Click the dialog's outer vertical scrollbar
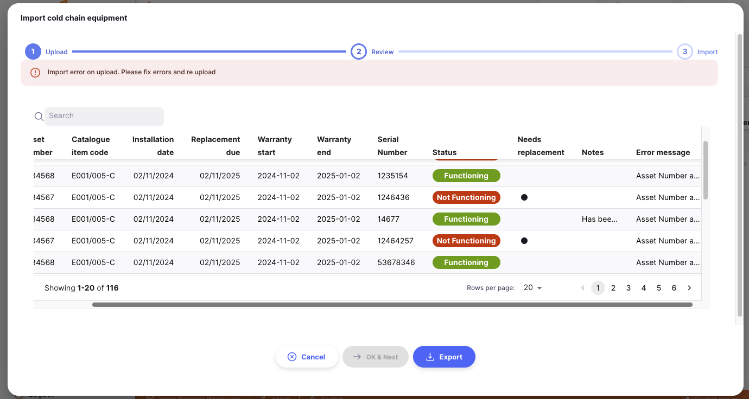The height and width of the screenshot is (399, 749). (x=739, y=175)
